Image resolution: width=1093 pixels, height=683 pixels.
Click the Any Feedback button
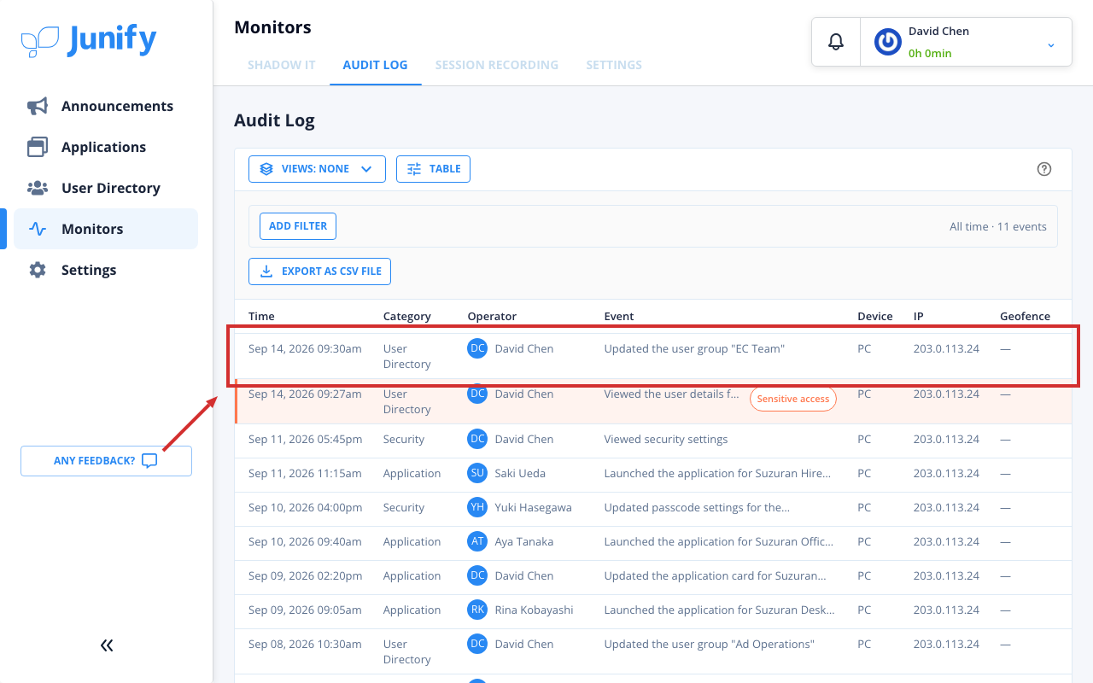[106, 461]
